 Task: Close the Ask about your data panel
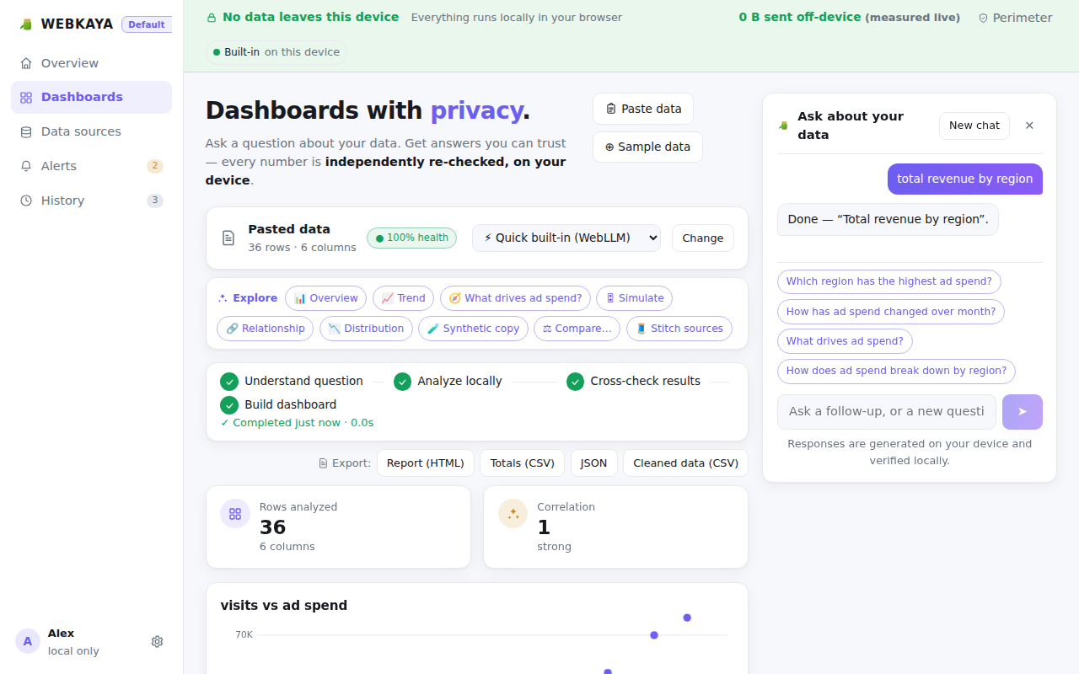click(1029, 126)
